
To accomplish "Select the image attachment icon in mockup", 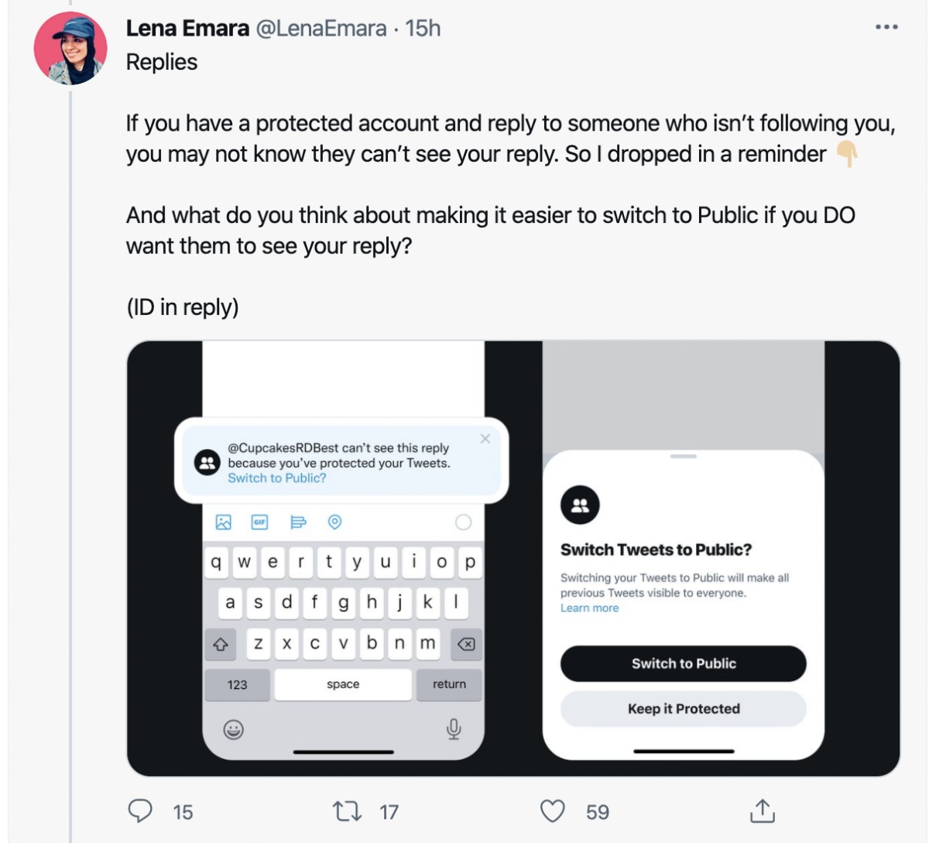I will (x=224, y=523).
